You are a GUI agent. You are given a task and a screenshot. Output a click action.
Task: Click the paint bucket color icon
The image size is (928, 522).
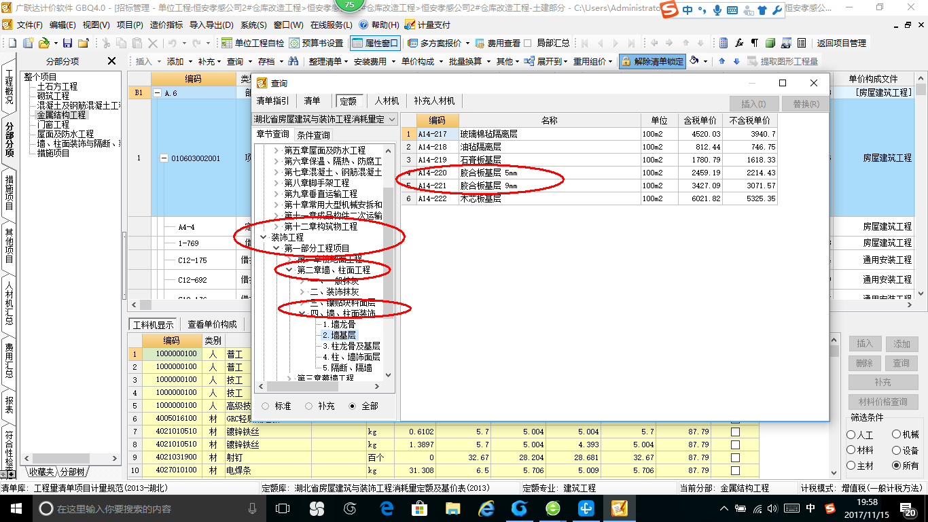pos(695,61)
